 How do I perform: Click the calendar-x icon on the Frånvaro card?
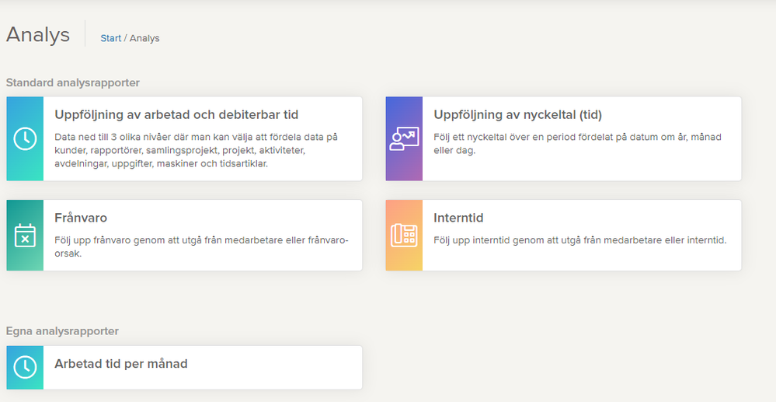pos(25,235)
